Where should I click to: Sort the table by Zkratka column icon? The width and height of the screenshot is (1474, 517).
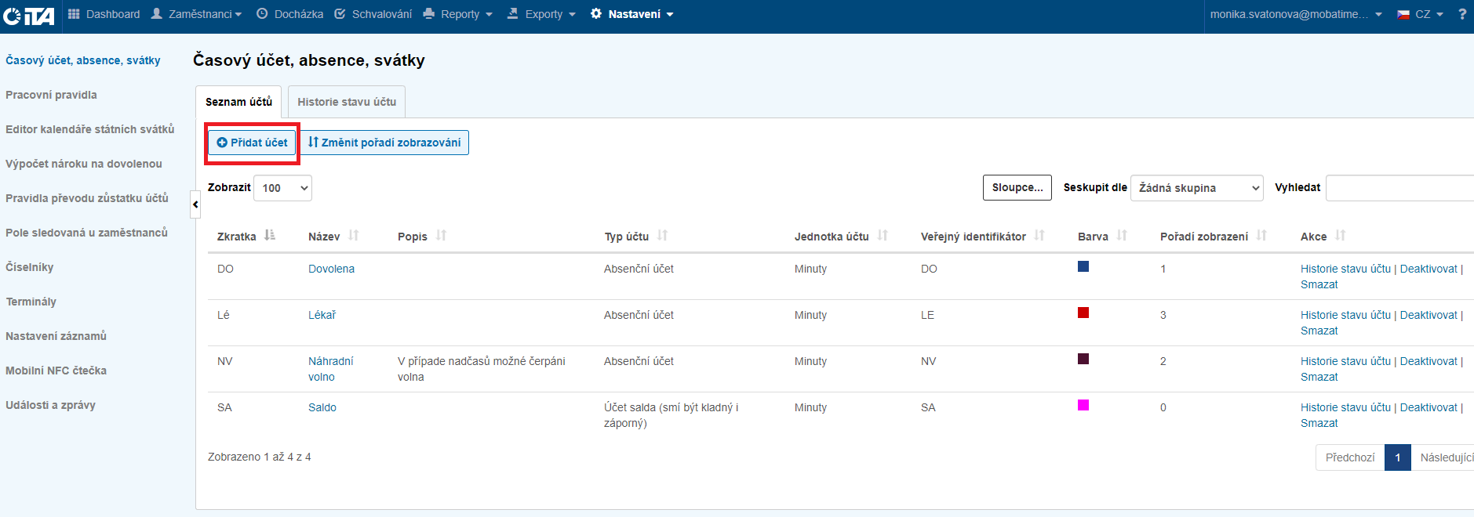[270, 236]
